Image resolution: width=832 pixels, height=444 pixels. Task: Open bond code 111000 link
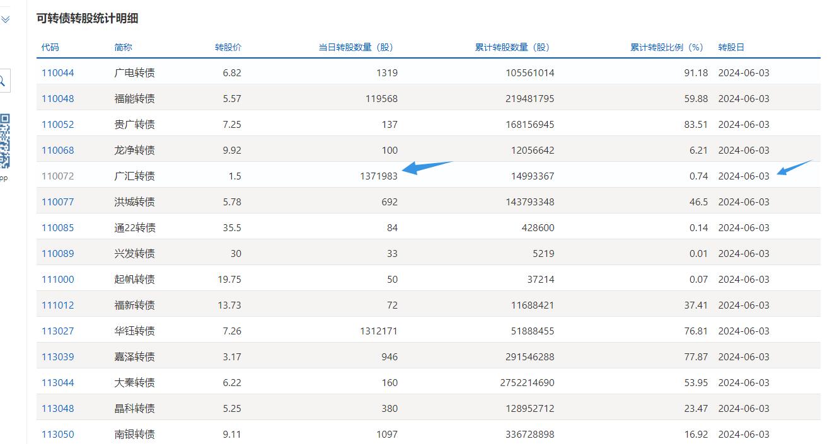click(x=57, y=280)
